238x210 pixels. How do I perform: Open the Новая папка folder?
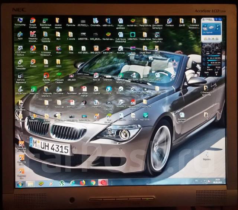145,35
